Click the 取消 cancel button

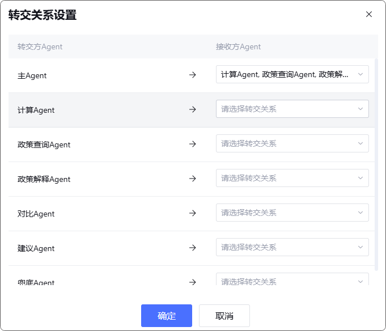[224, 316]
